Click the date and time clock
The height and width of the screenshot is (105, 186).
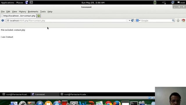[x=93, y=3]
